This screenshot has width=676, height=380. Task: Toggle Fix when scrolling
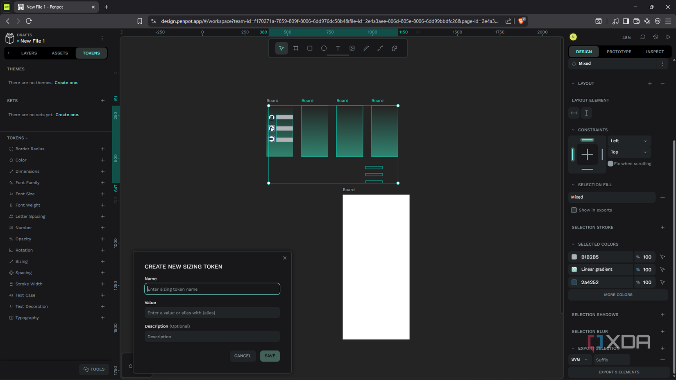610,164
